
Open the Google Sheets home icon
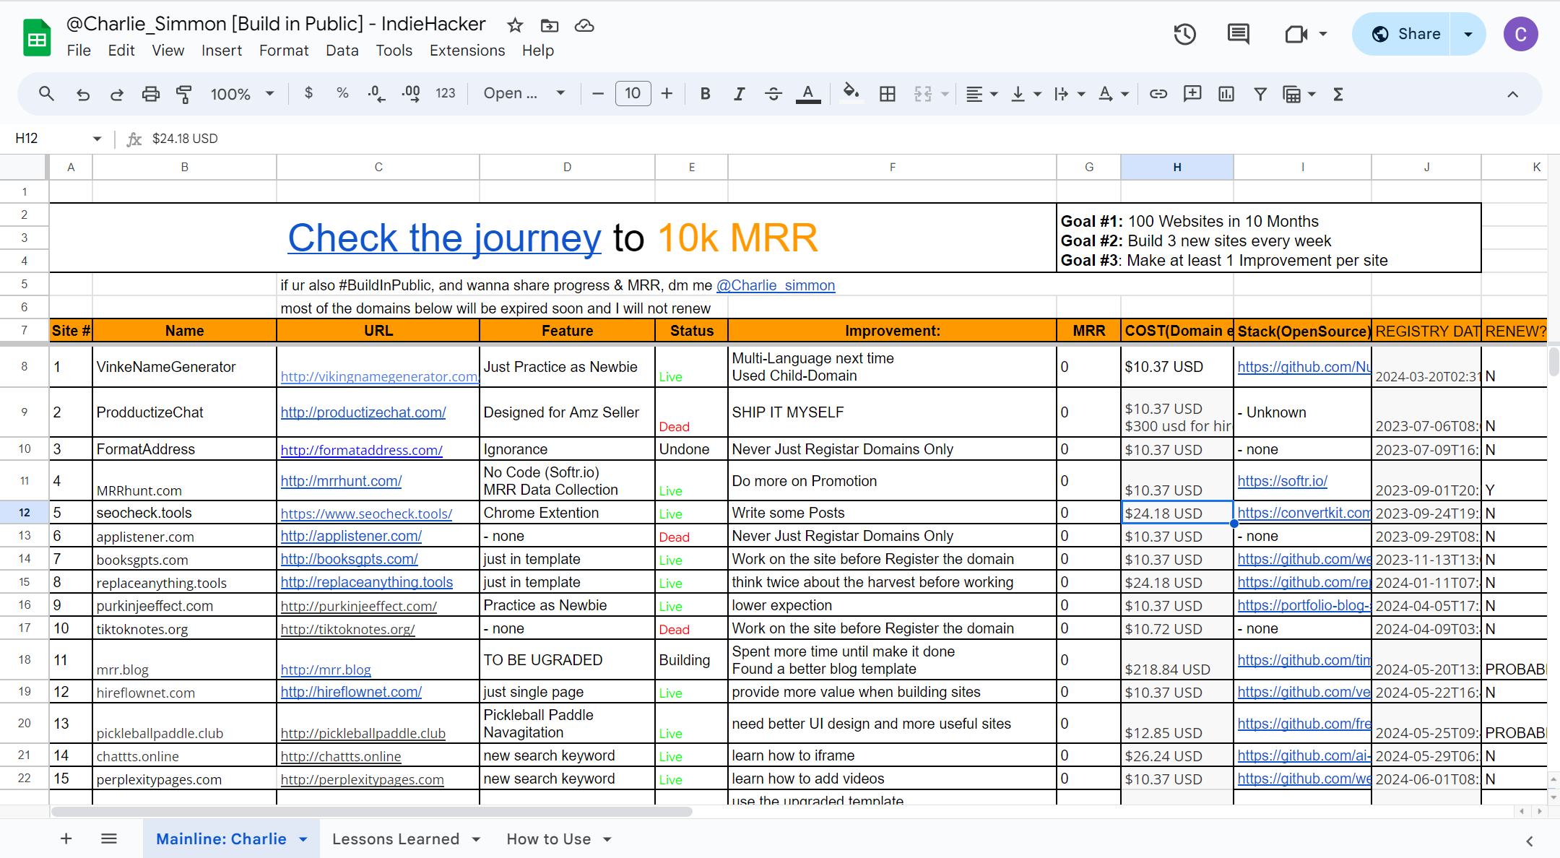(37, 38)
